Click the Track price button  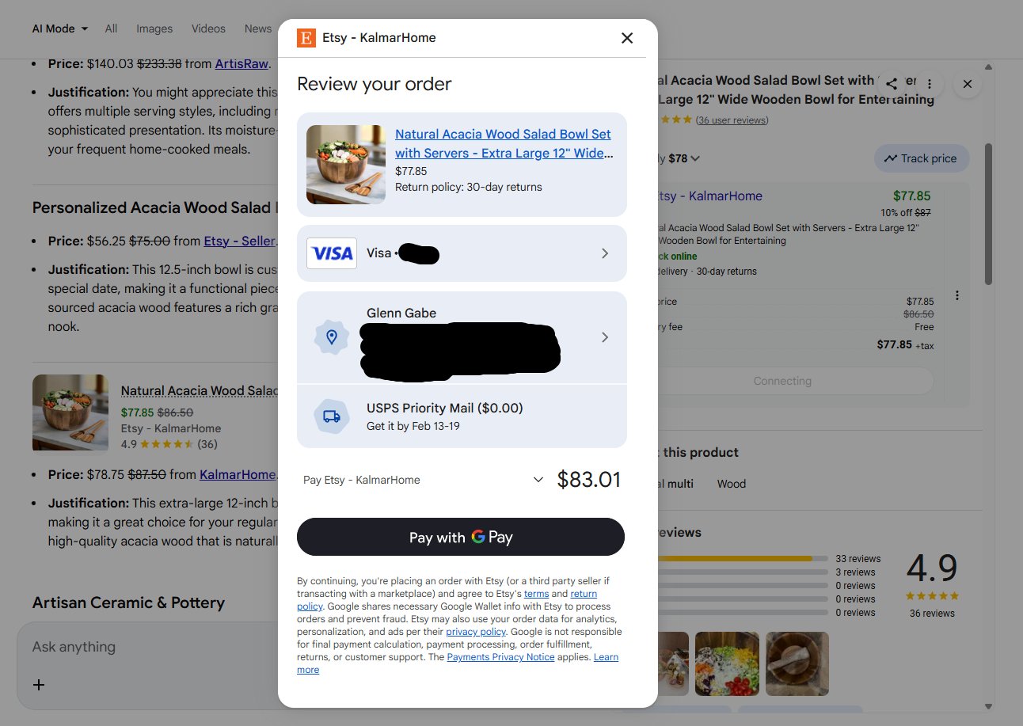[922, 158]
